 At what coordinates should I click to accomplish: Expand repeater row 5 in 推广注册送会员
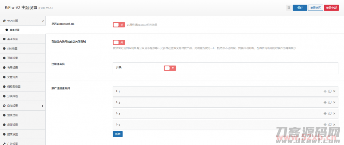[x=117, y=125]
